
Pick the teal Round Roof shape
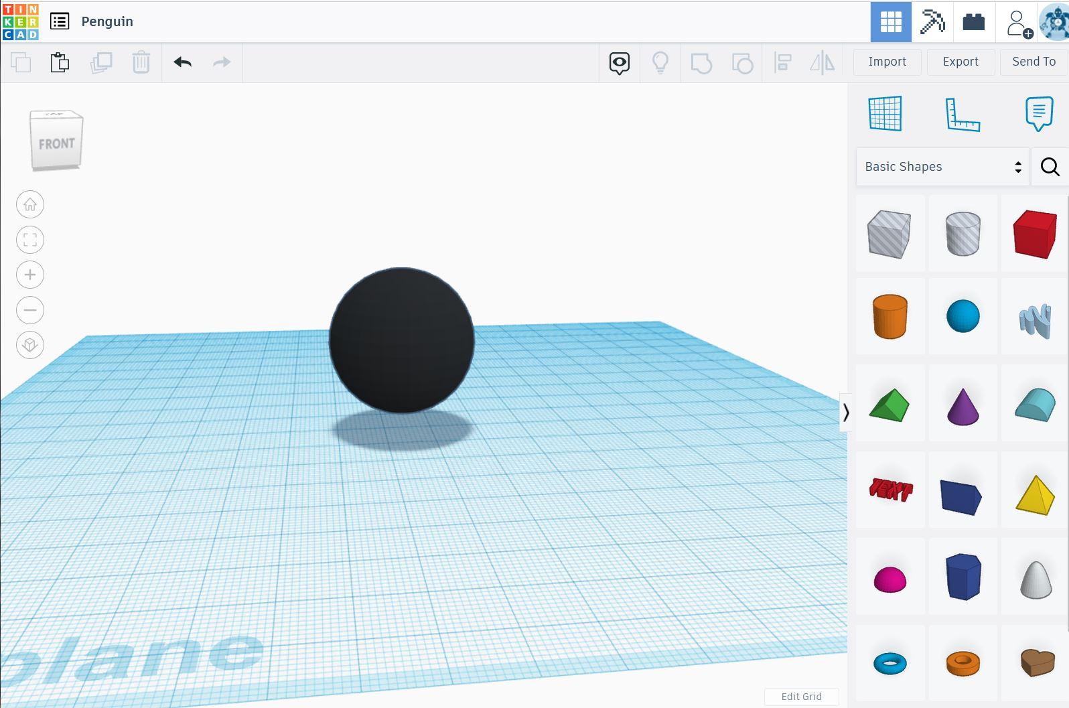[1035, 403]
